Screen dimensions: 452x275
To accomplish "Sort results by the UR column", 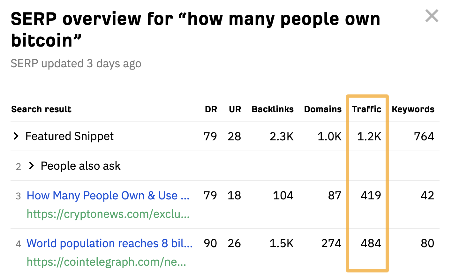I will [x=235, y=109].
